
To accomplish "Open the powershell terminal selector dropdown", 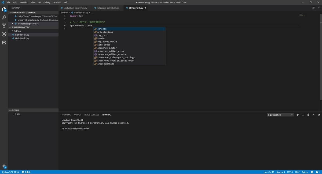I will point(280,115).
